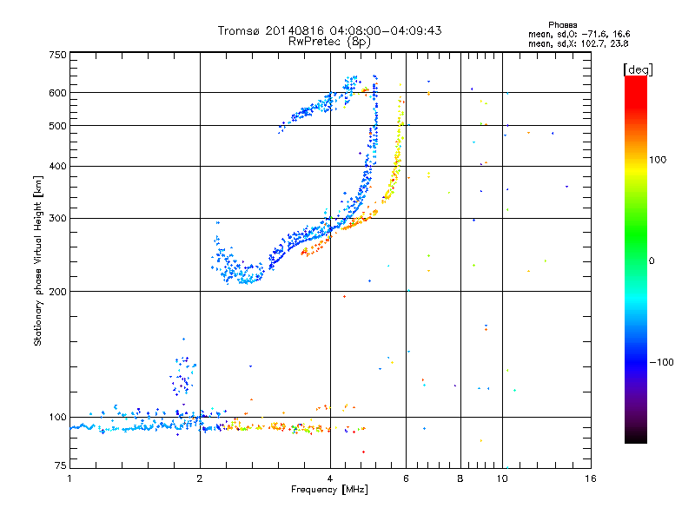Image resolution: width=695 pixels, height=521 pixels.
Task: Click the plot title 'Tromsø 20140816 04:08:00-04:09:43'
Action: coord(329,30)
